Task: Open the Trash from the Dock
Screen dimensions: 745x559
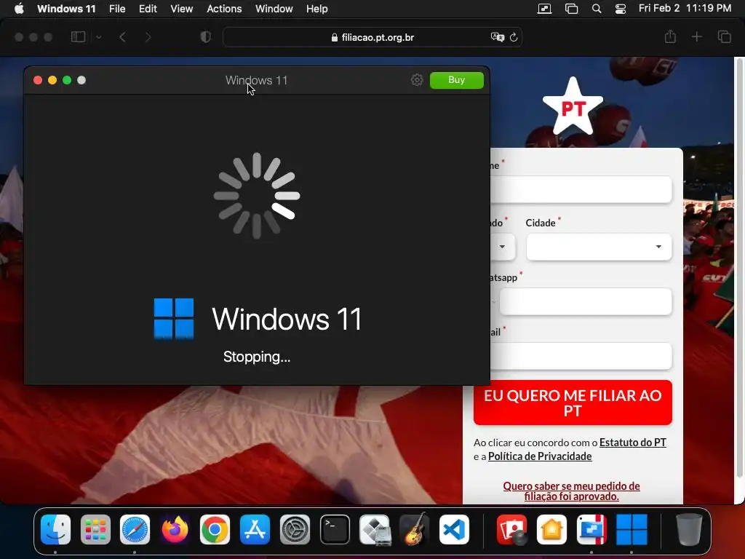Action: (689, 529)
